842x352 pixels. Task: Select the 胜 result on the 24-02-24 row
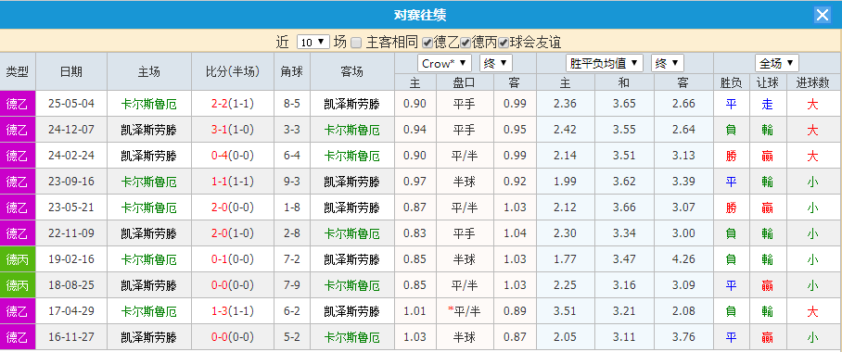(731, 157)
